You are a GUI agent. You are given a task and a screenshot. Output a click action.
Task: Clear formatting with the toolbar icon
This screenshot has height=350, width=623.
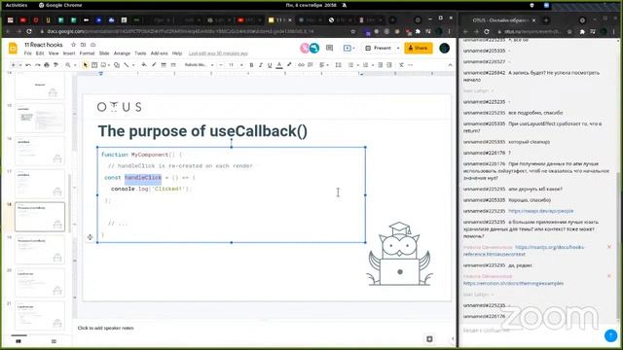click(x=401, y=65)
